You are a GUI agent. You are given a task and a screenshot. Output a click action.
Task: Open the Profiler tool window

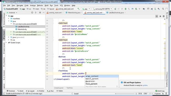pos(41,91)
